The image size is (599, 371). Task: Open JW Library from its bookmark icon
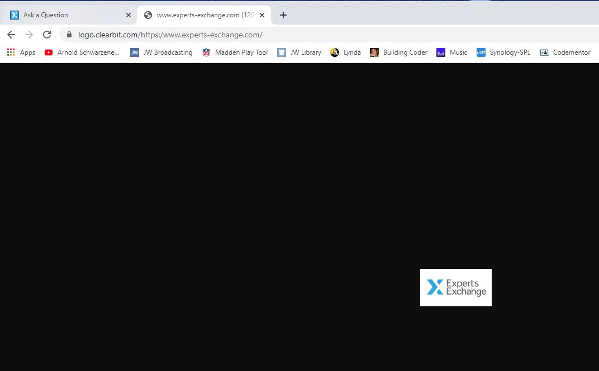[281, 52]
